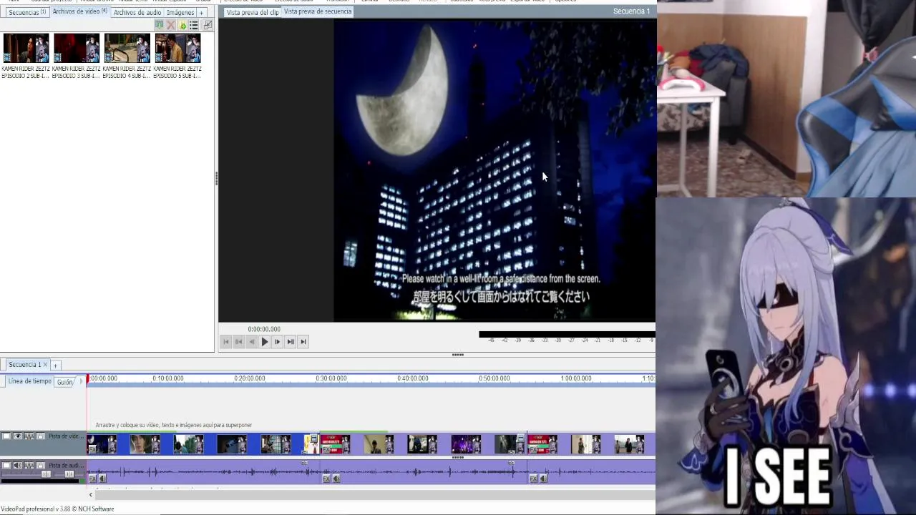Viewport: 916px width, 515px height.
Task: Expand arrow next to Guión tab
Action: (81, 382)
